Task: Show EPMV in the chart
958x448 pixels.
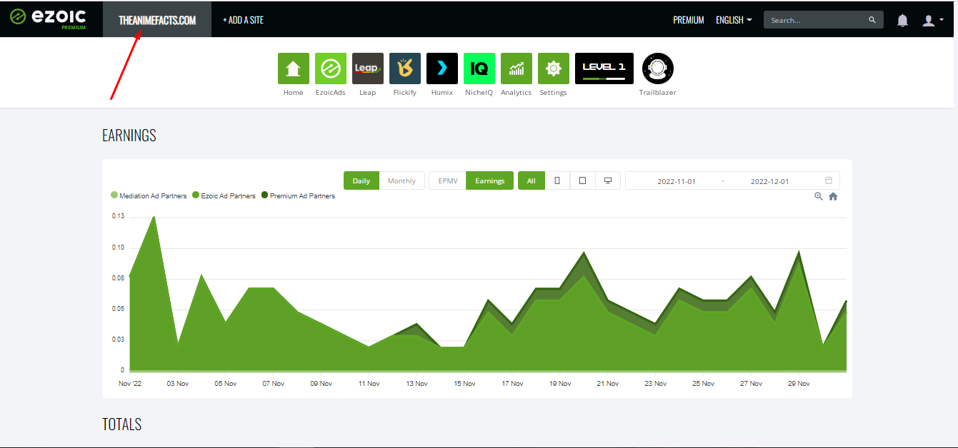Action: (x=447, y=180)
